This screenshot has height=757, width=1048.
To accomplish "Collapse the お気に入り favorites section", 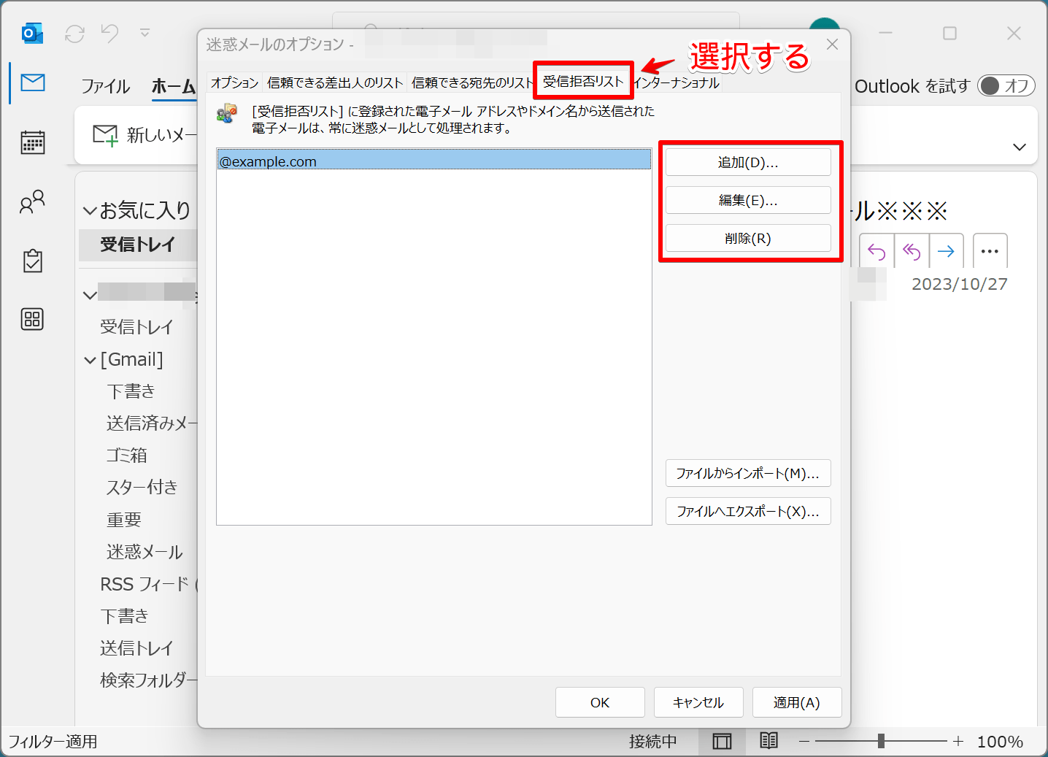I will click(x=90, y=211).
